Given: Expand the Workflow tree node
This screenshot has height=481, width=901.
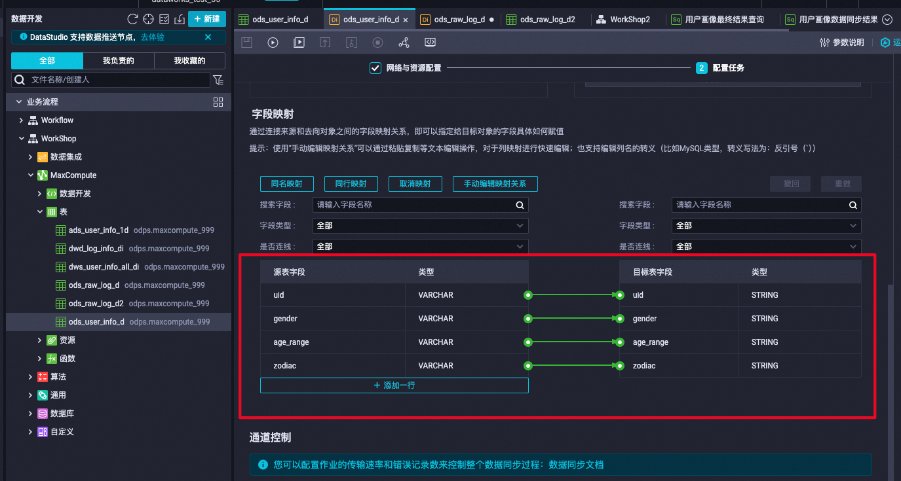Looking at the screenshot, I should pyautogui.click(x=21, y=120).
